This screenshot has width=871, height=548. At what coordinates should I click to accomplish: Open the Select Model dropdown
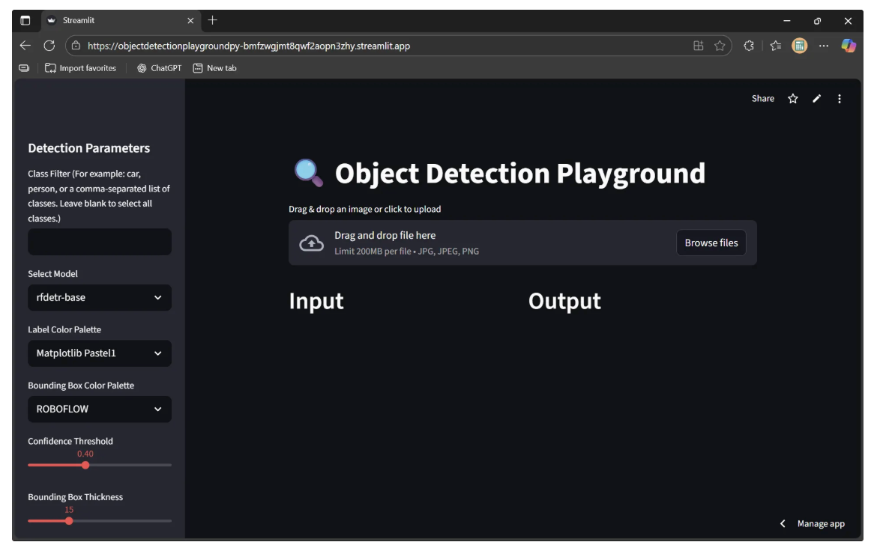pos(100,297)
